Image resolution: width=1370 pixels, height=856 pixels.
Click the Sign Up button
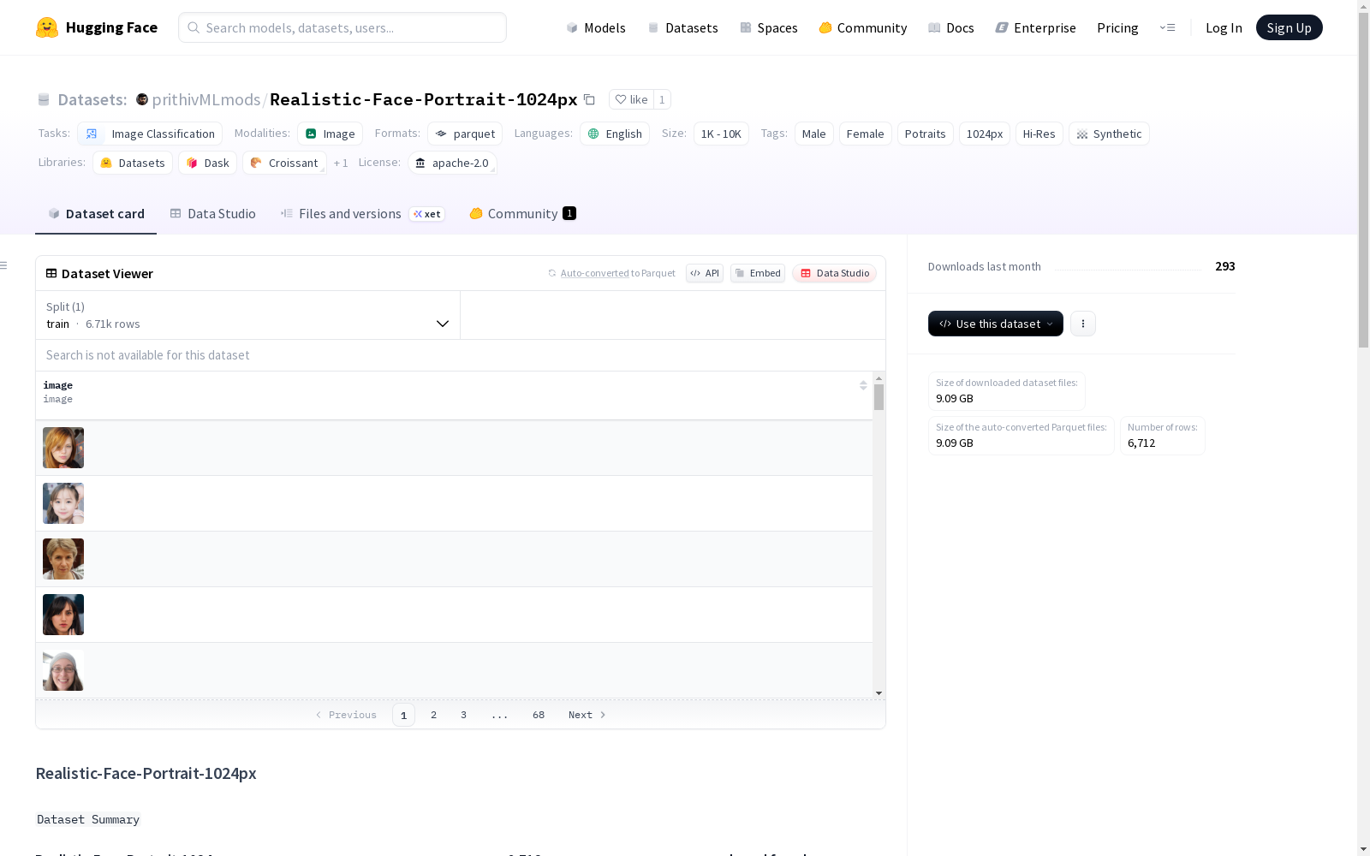[1289, 27]
